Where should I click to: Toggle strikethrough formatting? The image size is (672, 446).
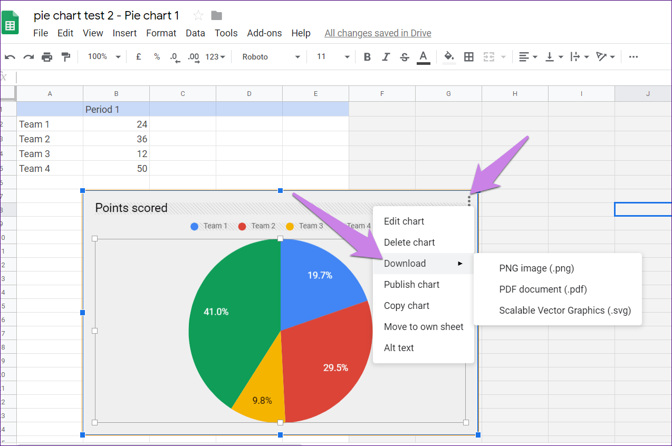404,57
